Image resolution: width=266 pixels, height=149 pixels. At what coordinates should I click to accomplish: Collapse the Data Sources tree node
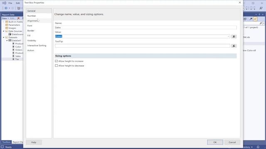tap(4, 31)
